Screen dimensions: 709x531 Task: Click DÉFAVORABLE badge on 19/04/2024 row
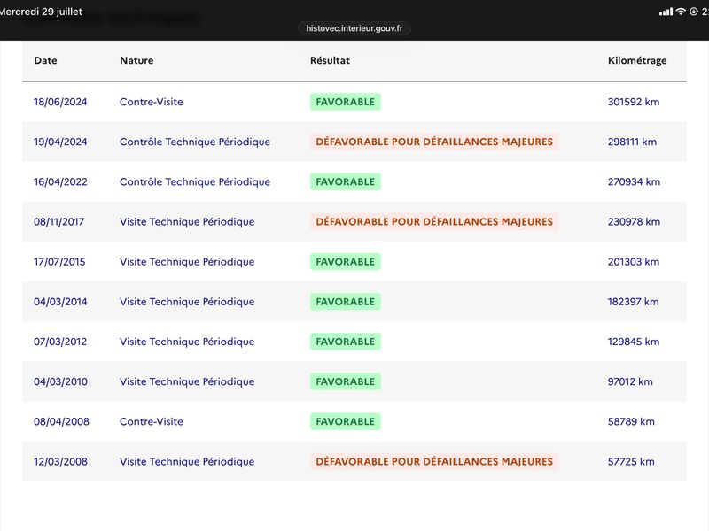tap(434, 142)
